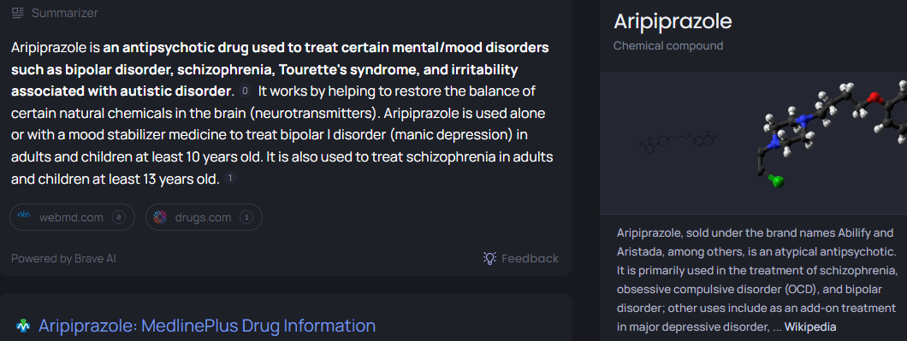Click the Powered by Brave AI text

(x=63, y=258)
